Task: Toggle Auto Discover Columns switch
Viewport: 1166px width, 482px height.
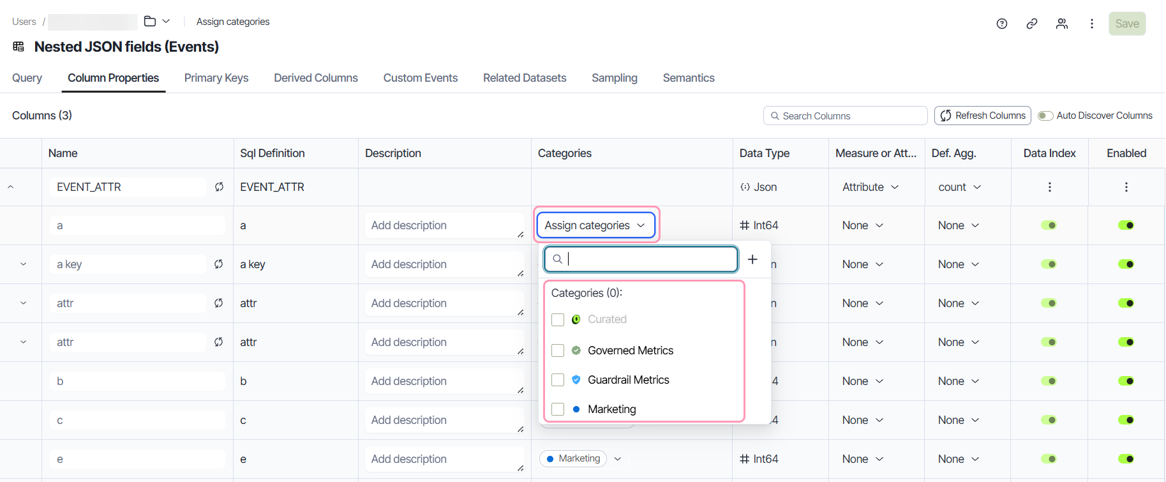Action: (1045, 116)
